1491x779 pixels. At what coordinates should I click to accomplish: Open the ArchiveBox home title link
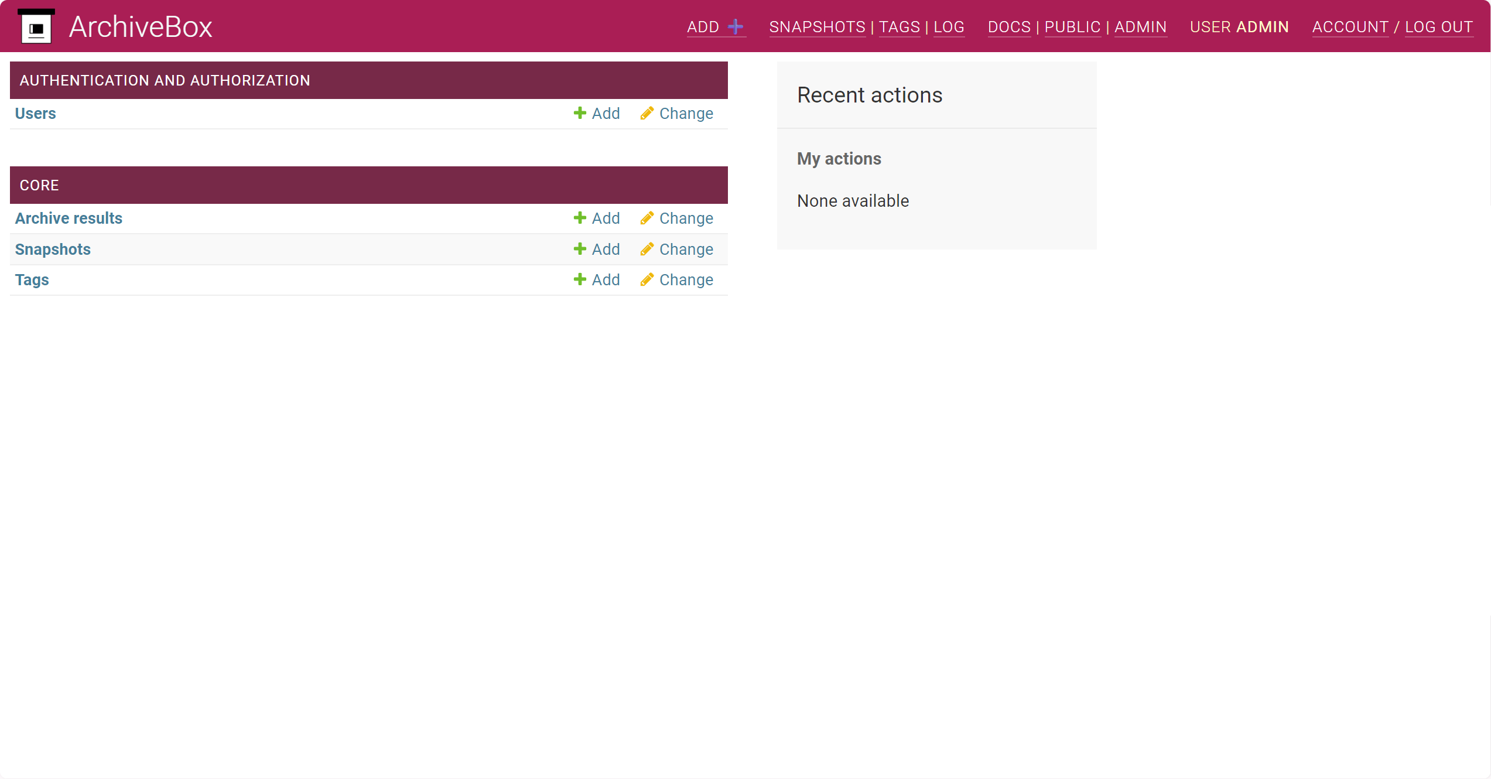(x=141, y=27)
